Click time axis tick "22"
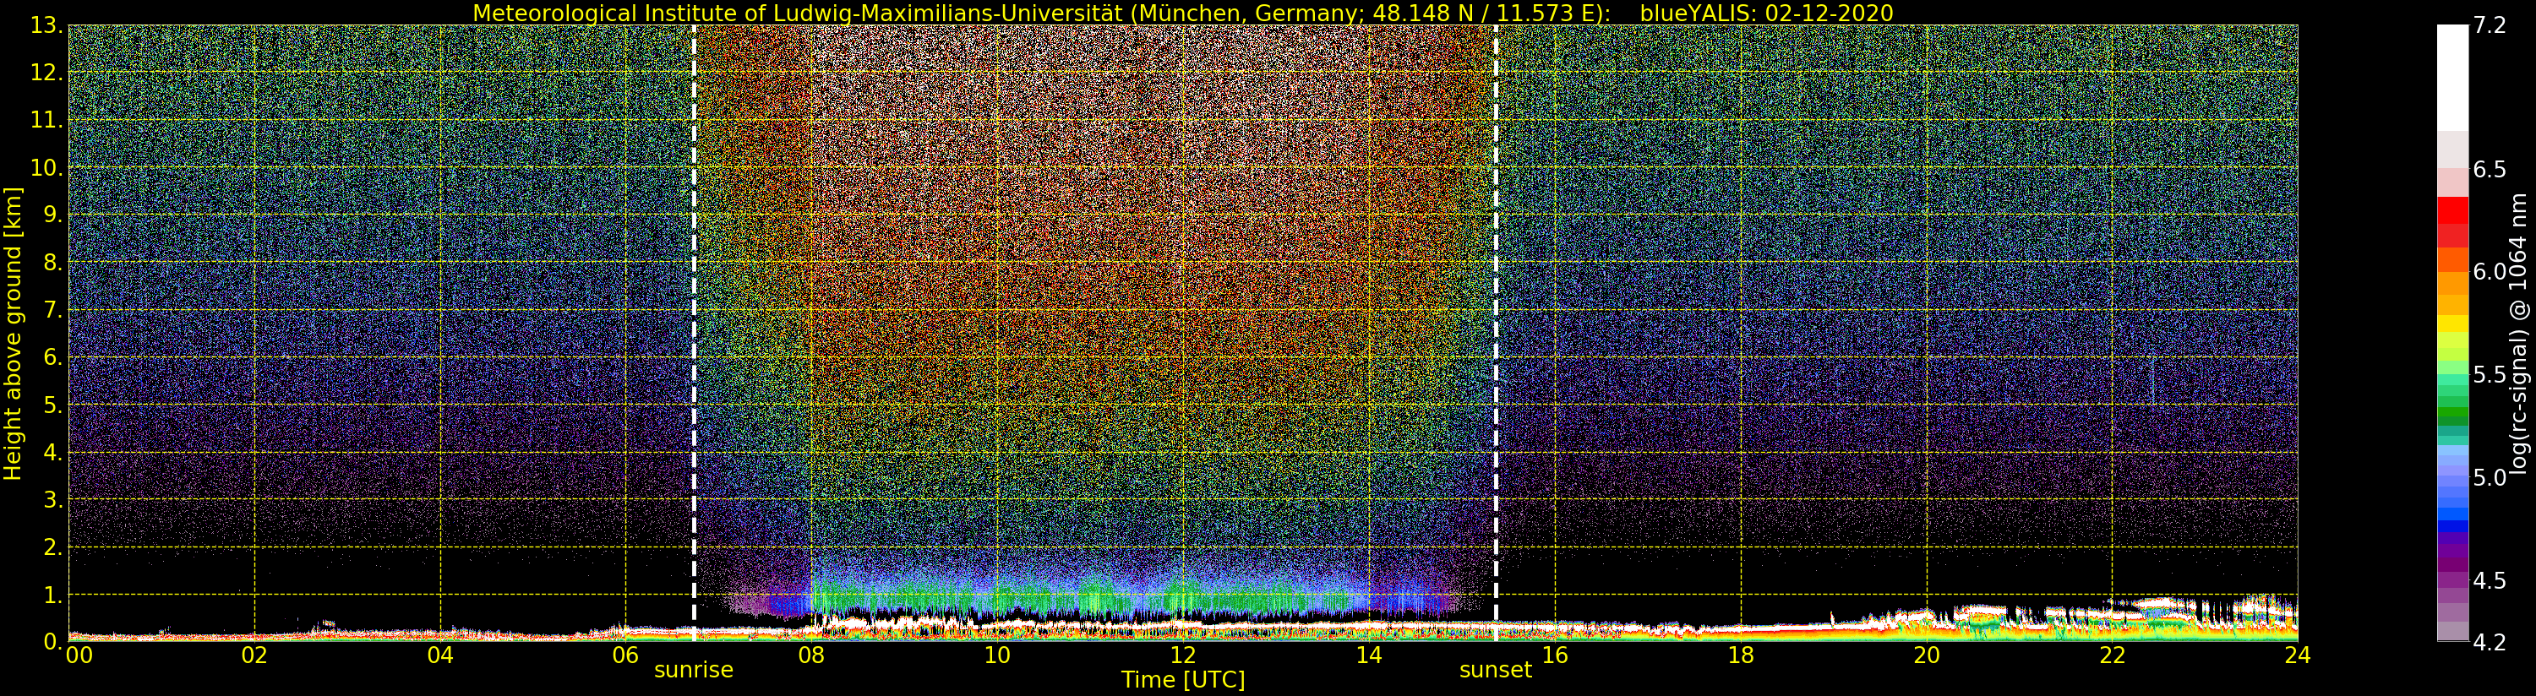This screenshot has width=2536, height=696. click(2112, 655)
